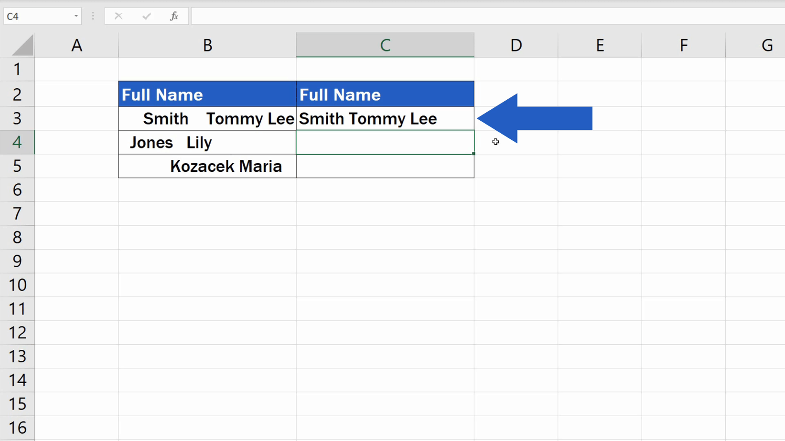785x441 pixels.
Task: Click the Cancel (X) icon on formula bar
Action: click(118, 16)
